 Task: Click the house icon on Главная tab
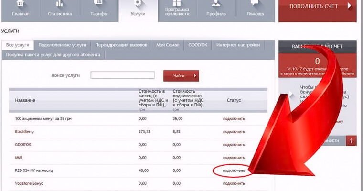pyautogui.click(x=21, y=4)
